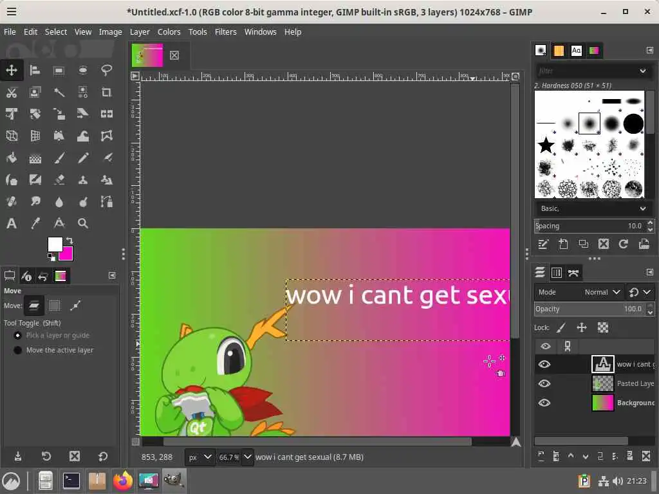Choose the Color Picker eyedropper tool
Screen dimensions: 659x494
35,223
